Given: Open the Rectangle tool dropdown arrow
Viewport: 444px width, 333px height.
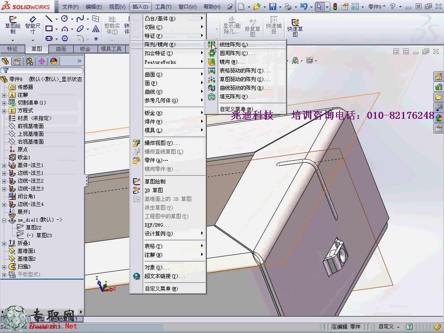Looking at the screenshot, I should 56,29.
